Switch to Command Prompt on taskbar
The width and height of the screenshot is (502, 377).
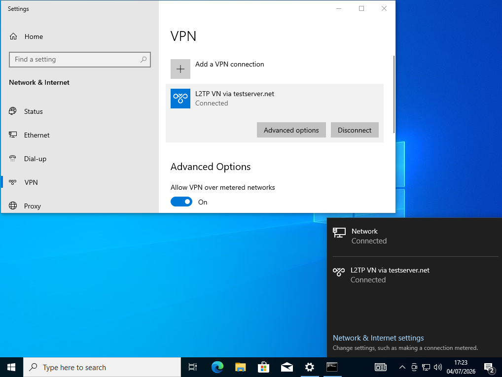332,367
